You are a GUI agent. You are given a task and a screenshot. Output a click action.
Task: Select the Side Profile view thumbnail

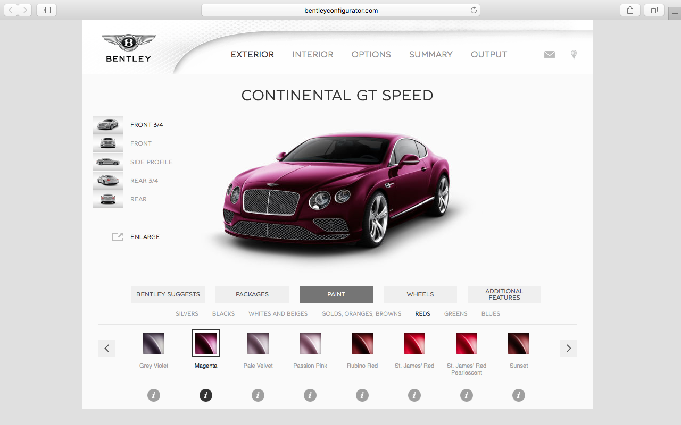tap(108, 162)
